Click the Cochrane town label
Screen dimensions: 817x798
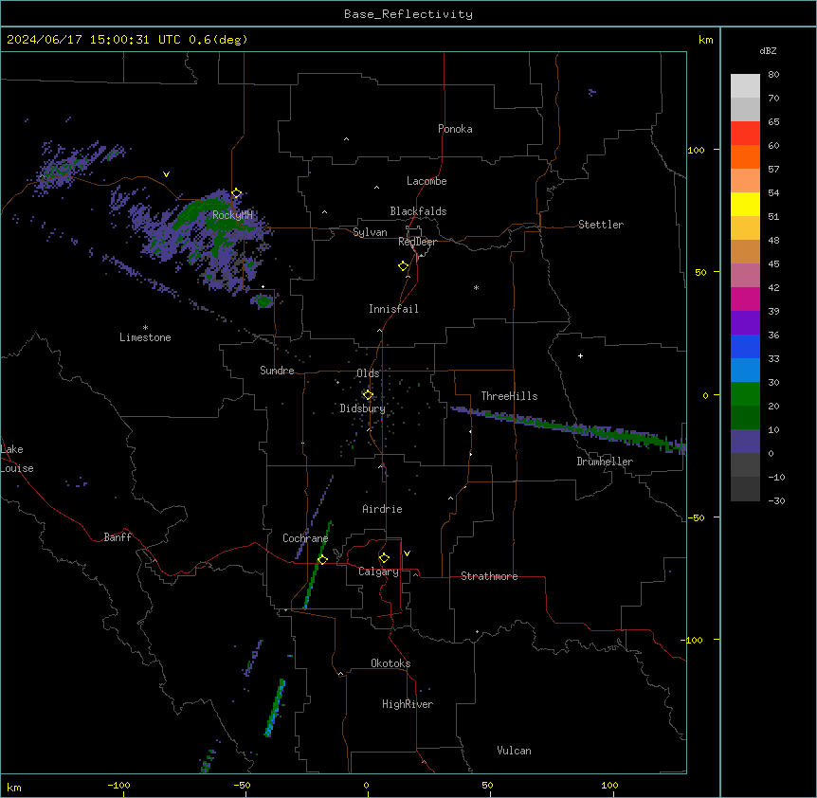pyautogui.click(x=305, y=538)
